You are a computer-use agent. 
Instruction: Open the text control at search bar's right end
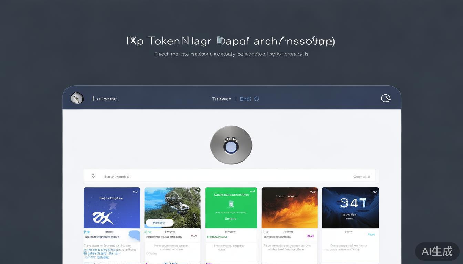361,177
